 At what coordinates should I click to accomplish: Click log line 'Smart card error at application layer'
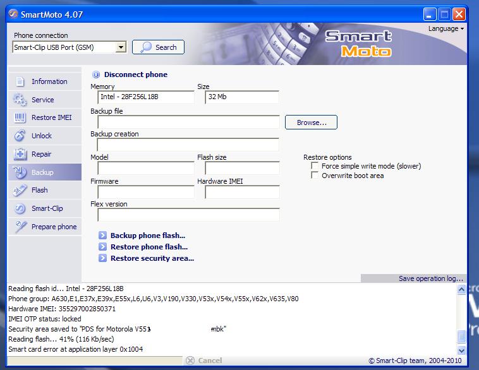point(75,349)
